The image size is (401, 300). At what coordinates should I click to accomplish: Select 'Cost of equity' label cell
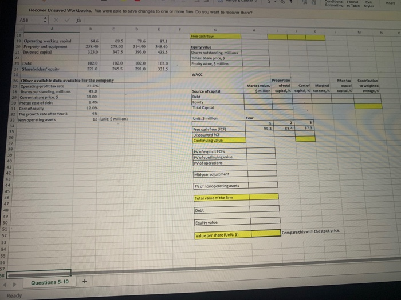(x=47, y=109)
